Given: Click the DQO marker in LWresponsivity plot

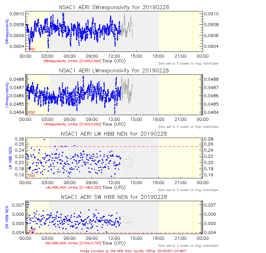Looking at the screenshot, I should (32, 112).
